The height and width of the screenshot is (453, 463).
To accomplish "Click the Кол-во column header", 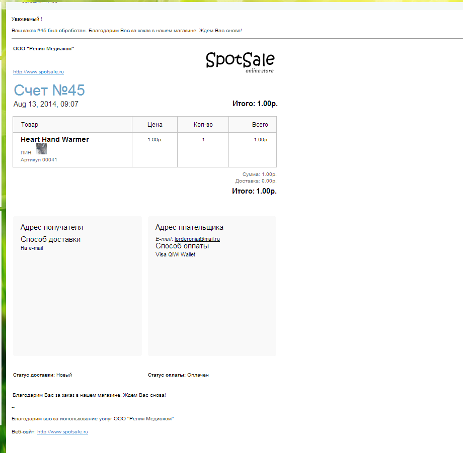I will click(203, 125).
